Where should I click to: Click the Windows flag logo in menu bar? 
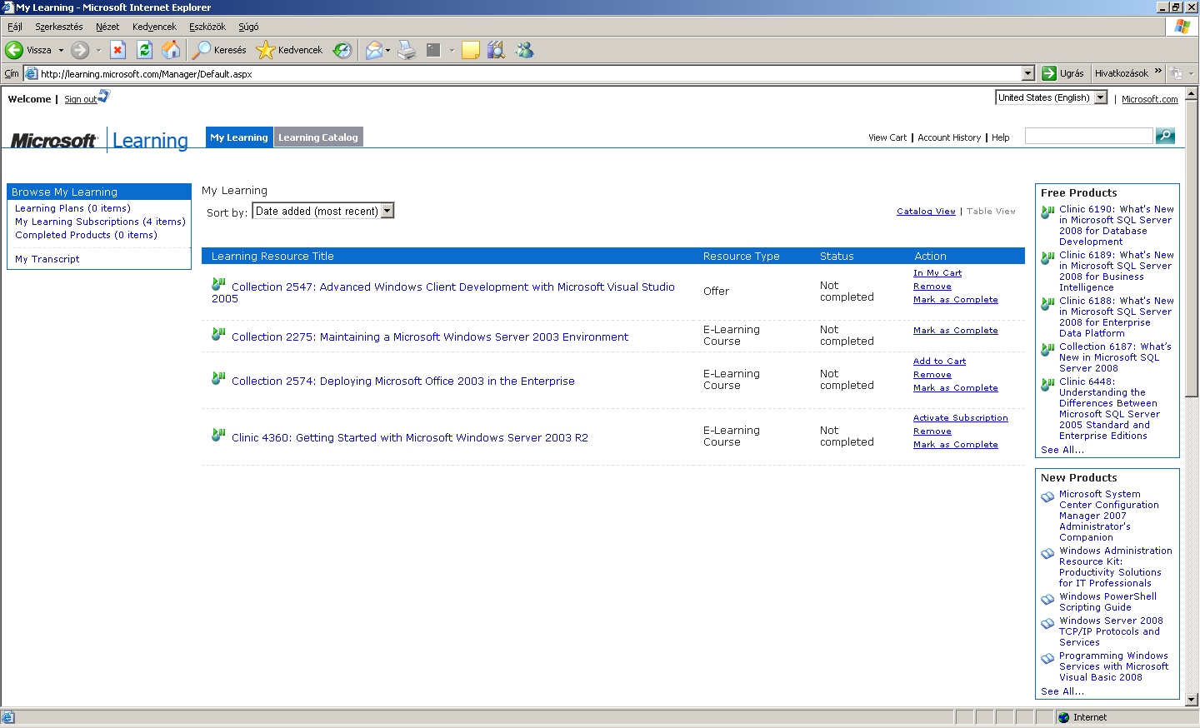(x=1182, y=27)
